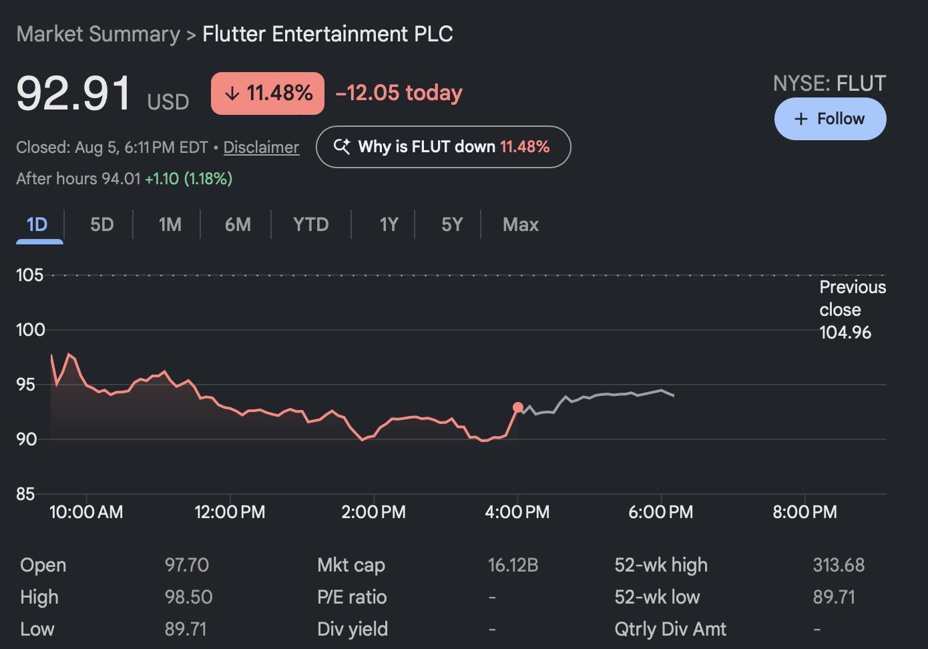Show the 1M price chart

170,224
